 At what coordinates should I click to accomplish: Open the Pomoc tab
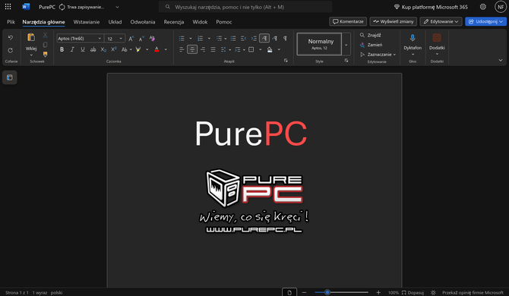(x=224, y=22)
